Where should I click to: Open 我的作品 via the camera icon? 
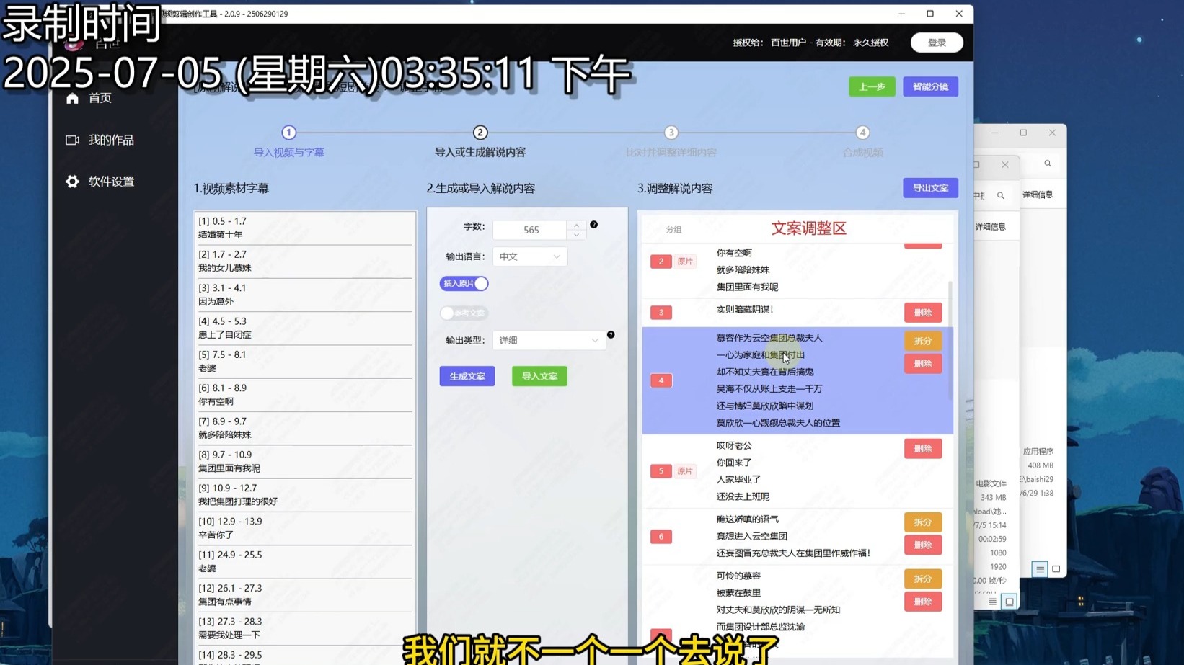point(72,140)
